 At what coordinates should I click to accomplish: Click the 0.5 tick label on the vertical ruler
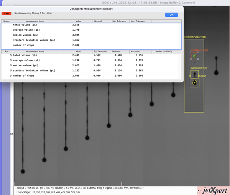(12, 134)
